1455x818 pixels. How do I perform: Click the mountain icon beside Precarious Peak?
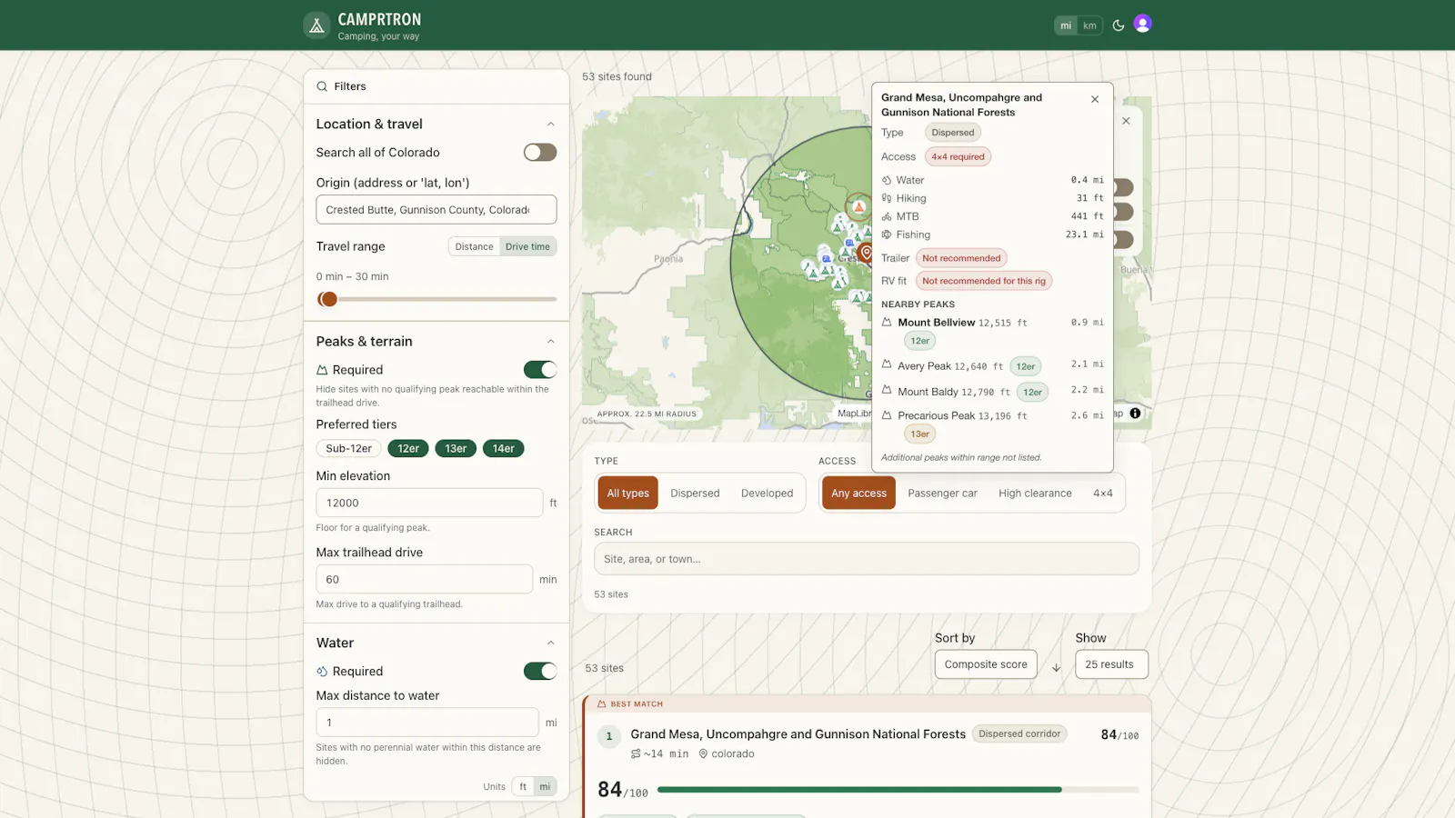(887, 414)
